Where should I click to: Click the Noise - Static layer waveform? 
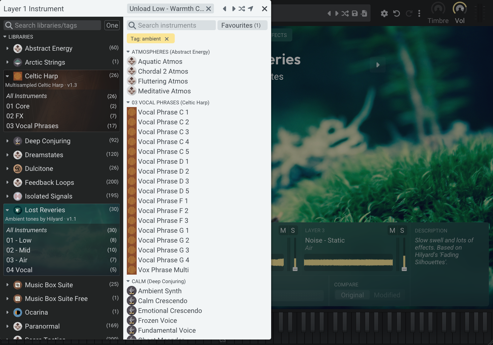(348, 263)
